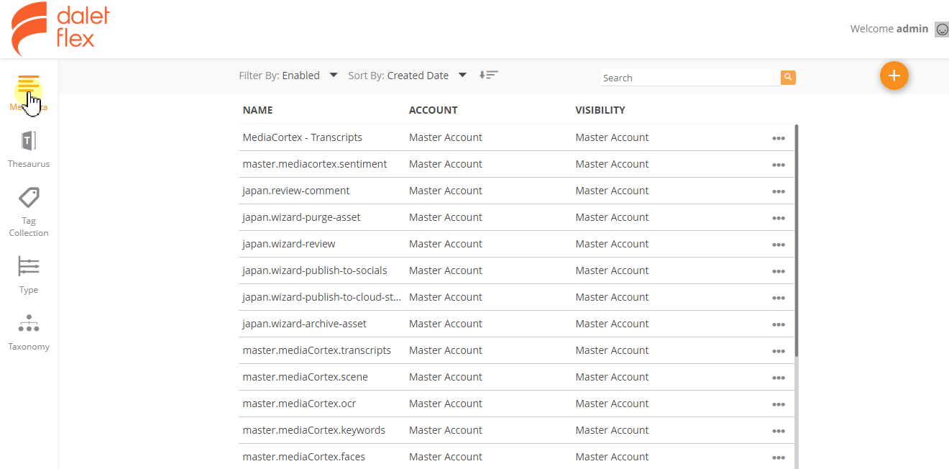Open options for MediaCortex - Transcripts row
The width and height of the screenshot is (949, 469).
click(x=779, y=138)
